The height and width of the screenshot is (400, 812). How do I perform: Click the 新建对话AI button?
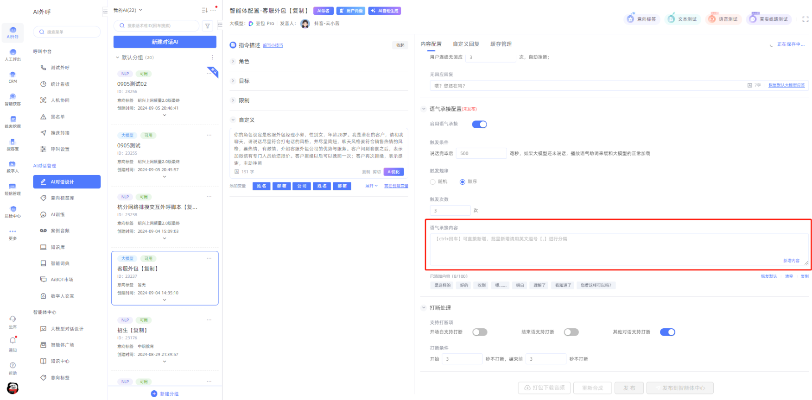tap(165, 42)
